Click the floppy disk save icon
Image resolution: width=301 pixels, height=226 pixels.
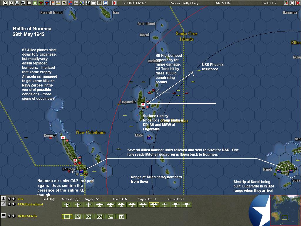(x=6, y=3)
